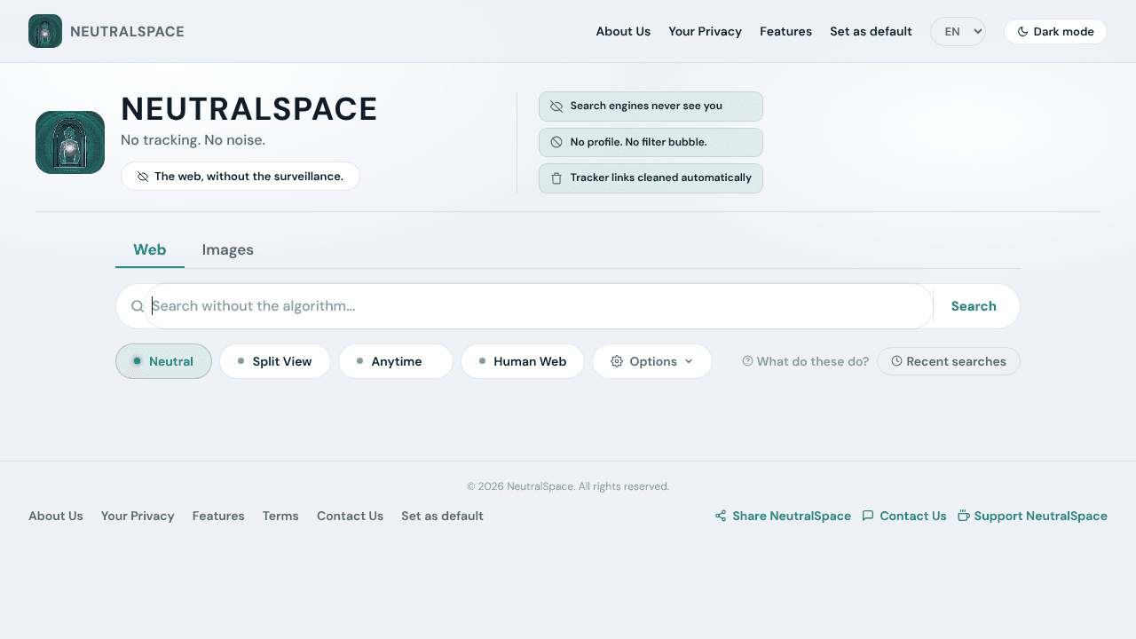Click the © 2026 NeutralSpace copyright text
Viewport: 1136px width, 639px height.
[x=568, y=486]
